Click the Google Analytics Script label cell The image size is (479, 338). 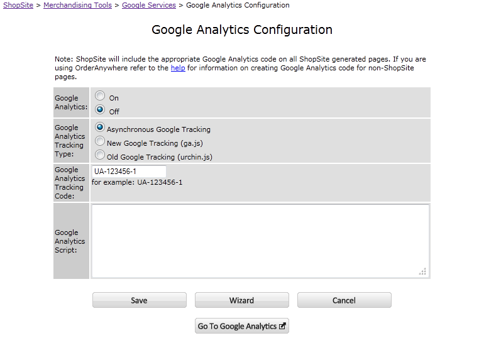tap(71, 241)
